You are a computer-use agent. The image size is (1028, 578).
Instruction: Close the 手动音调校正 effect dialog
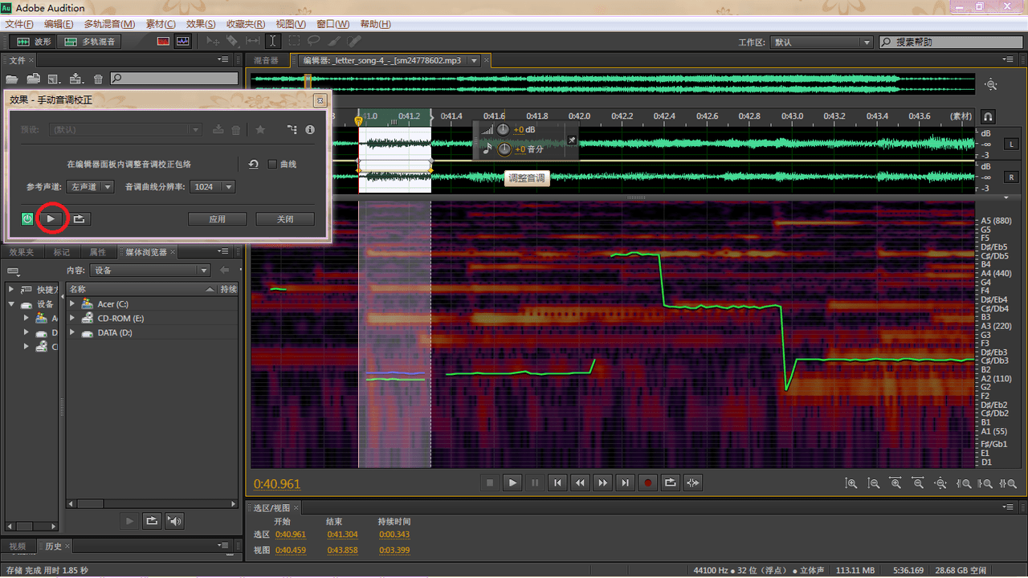click(319, 100)
